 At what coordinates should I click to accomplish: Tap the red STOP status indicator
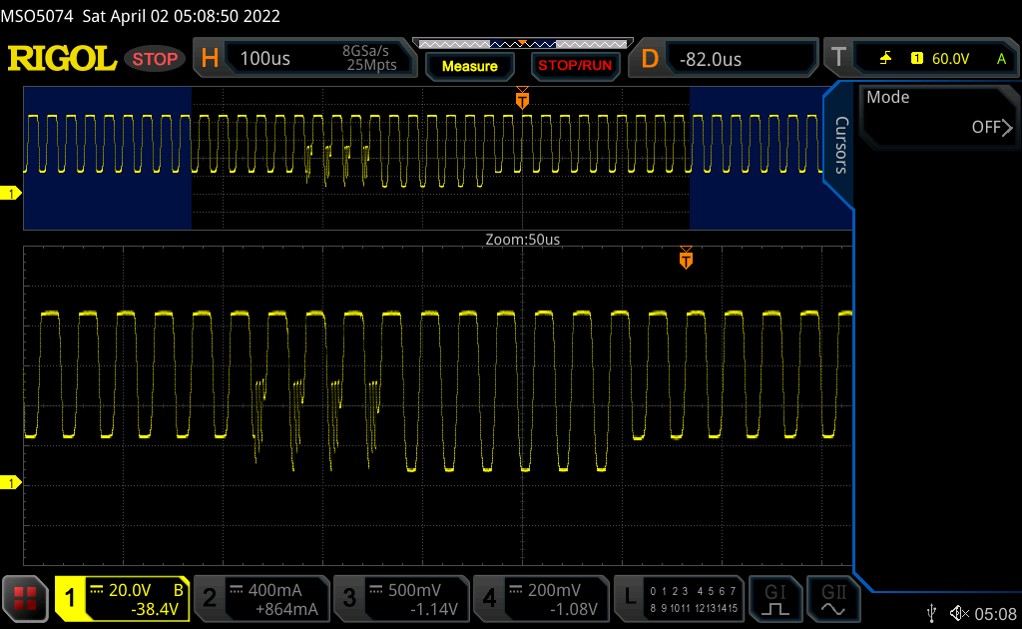[155, 59]
